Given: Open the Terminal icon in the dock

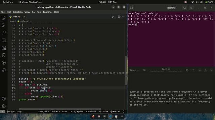Looking at the screenshot, I should point(104,116).
